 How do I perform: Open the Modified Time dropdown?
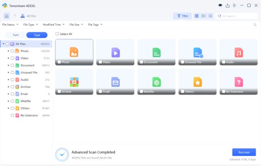pyautogui.click(x=53, y=25)
